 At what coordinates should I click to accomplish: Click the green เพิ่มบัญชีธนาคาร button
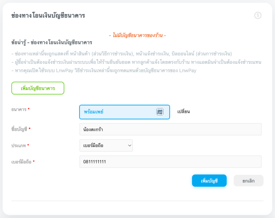click(x=38, y=88)
